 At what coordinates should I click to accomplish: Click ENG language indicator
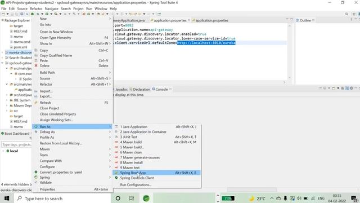click(321, 198)
